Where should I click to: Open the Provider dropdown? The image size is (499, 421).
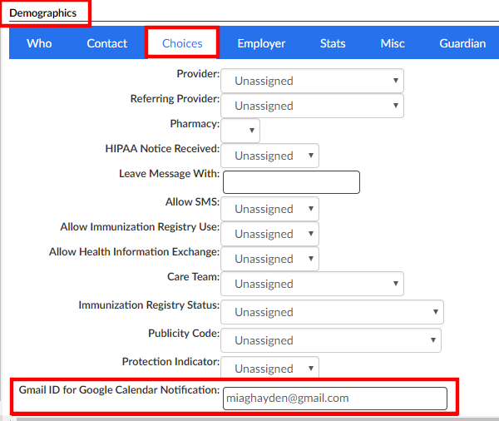312,81
